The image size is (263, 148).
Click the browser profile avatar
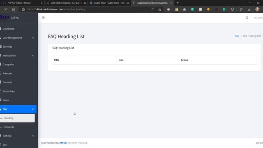(257, 9)
